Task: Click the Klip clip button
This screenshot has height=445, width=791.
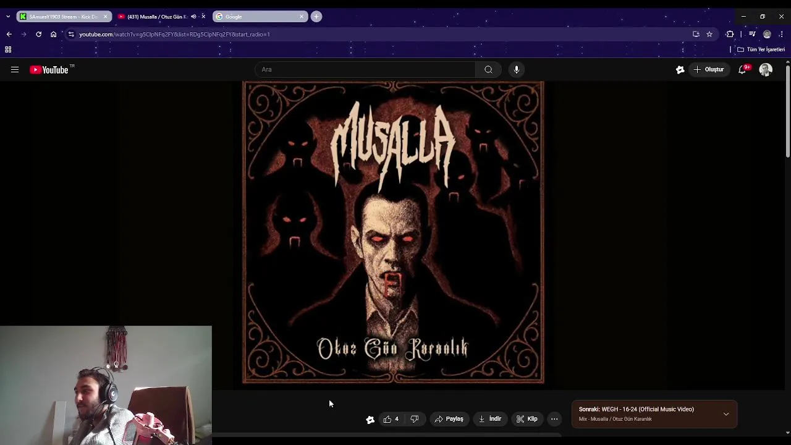Action: [x=527, y=419]
